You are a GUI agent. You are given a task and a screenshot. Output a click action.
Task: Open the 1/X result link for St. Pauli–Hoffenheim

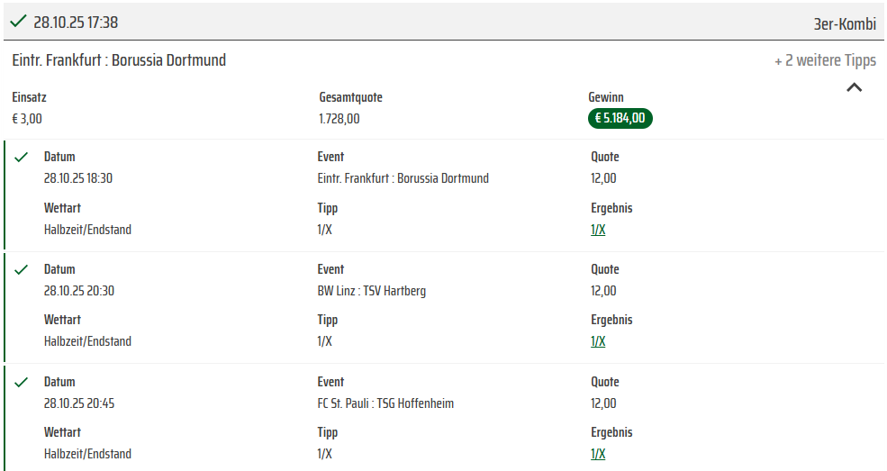point(598,454)
